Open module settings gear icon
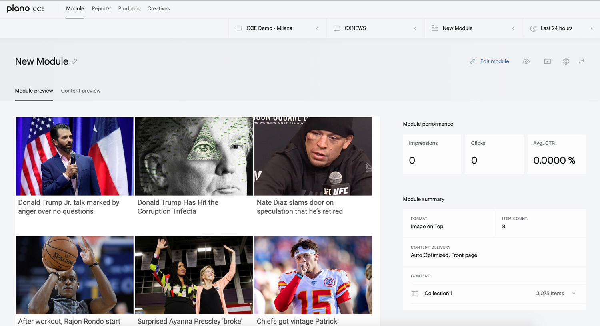 [566, 61]
